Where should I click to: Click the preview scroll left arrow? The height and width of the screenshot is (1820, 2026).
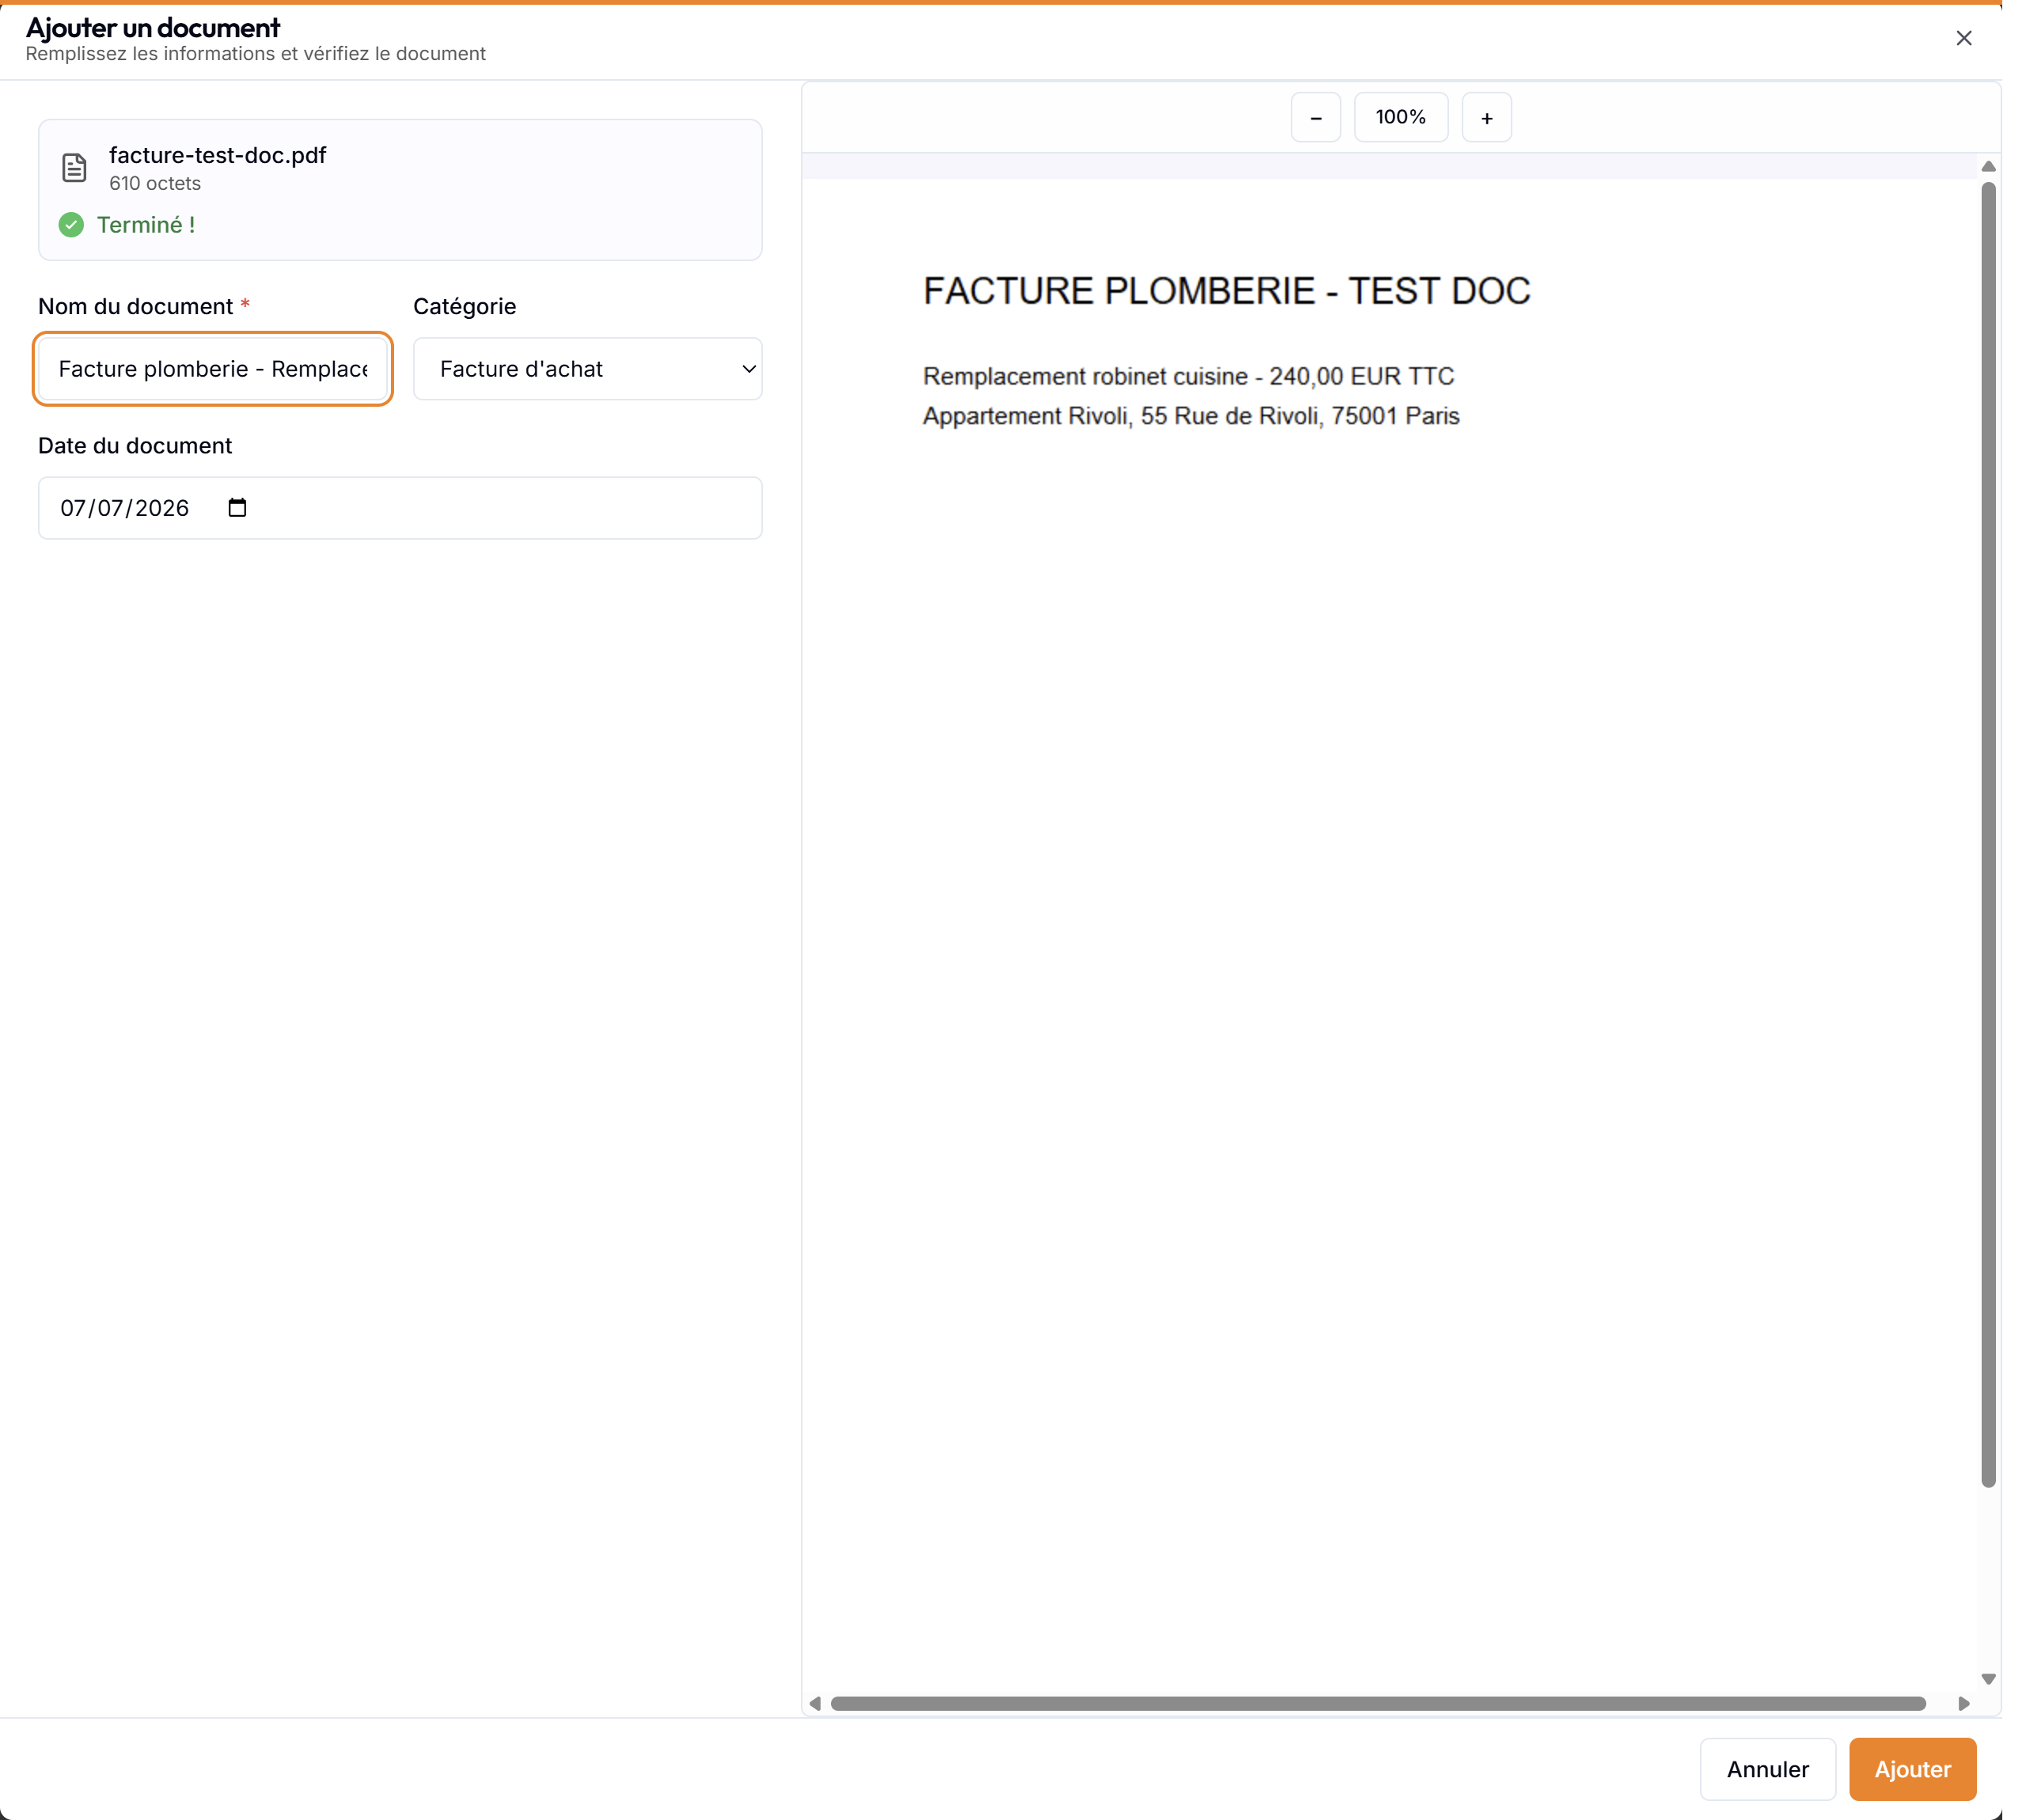point(815,1703)
